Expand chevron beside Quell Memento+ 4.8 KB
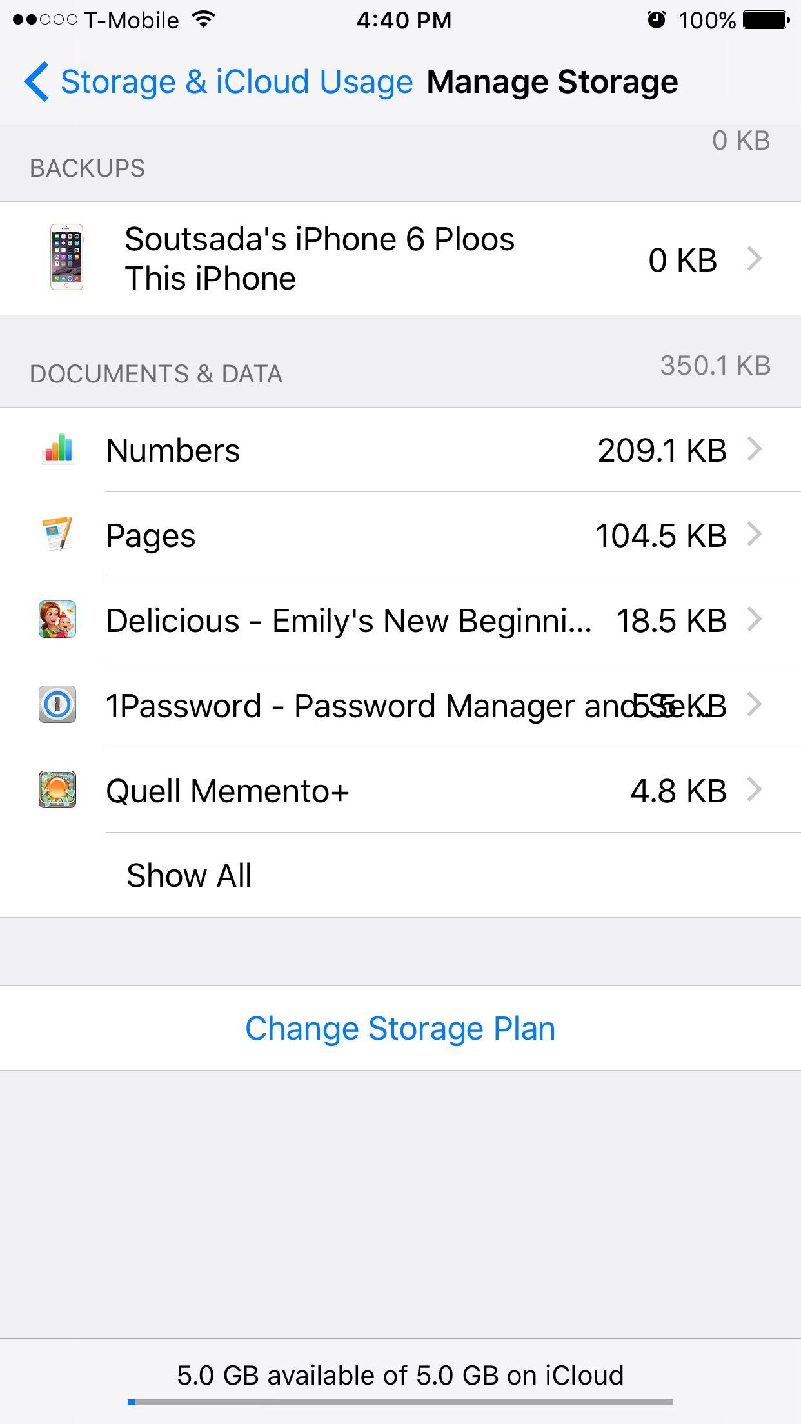This screenshot has width=801, height=1424. point(754,790)
